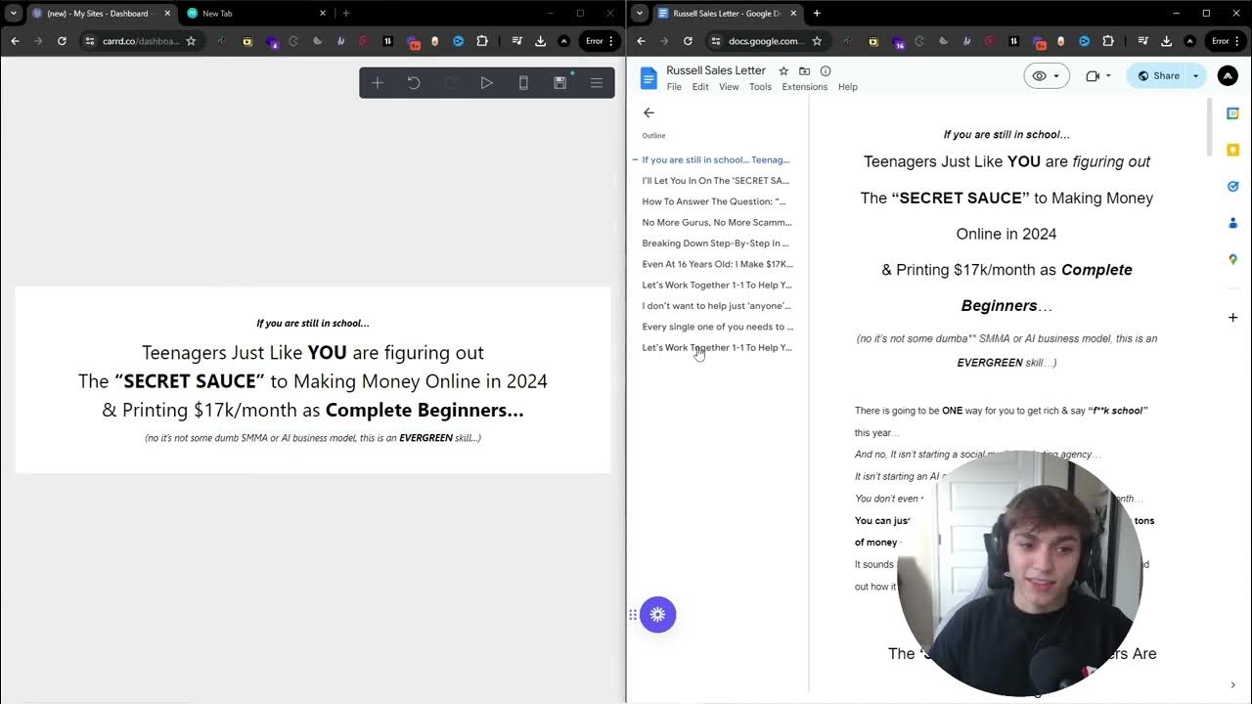Switch Carrd to mobile view
The height and width of the screenshot is (704, 1252).
pyautogui.click(x=523, y=83)
